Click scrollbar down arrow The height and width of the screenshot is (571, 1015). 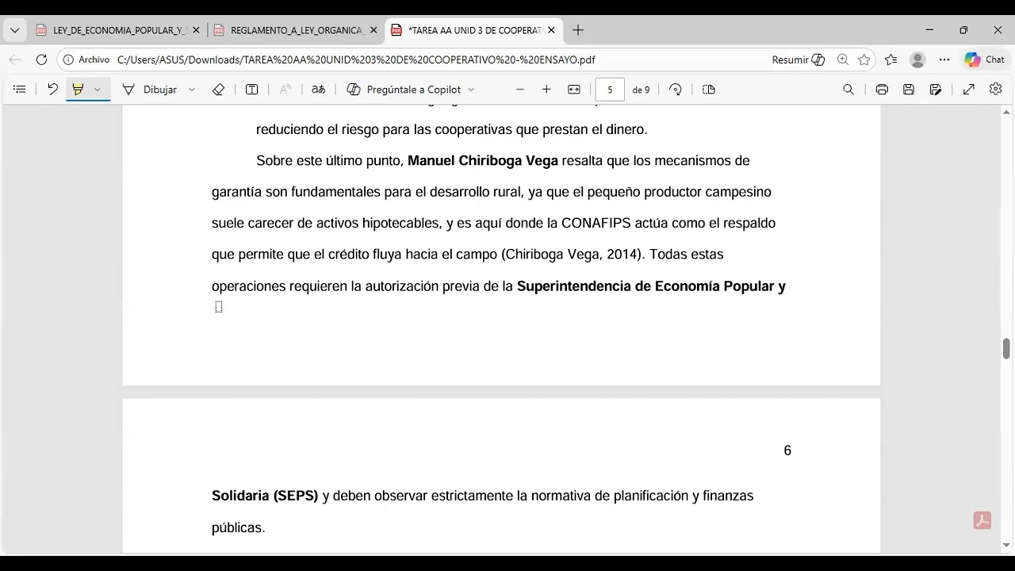tap(1006, 546)
